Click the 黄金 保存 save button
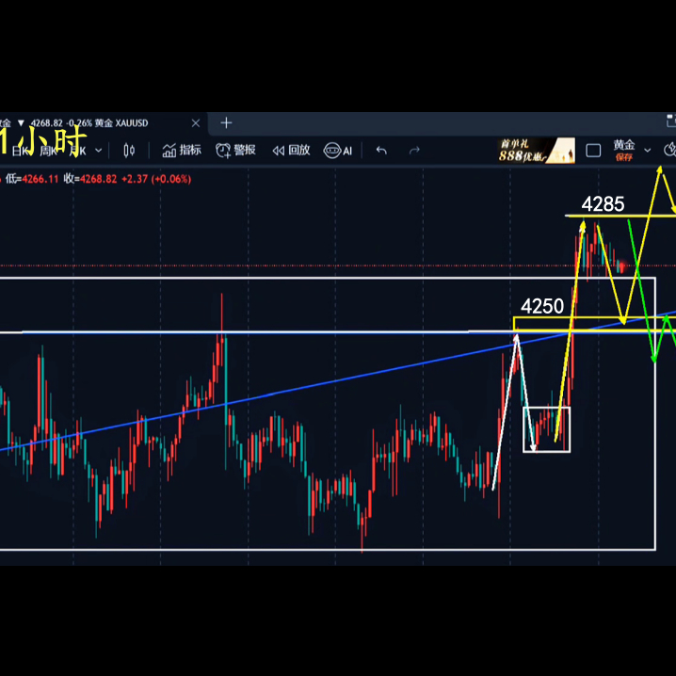The width and height of the screenshot is (676, 676). point(623,151)
